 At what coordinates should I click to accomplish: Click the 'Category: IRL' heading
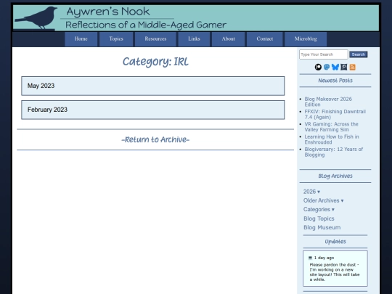[155, 62]
